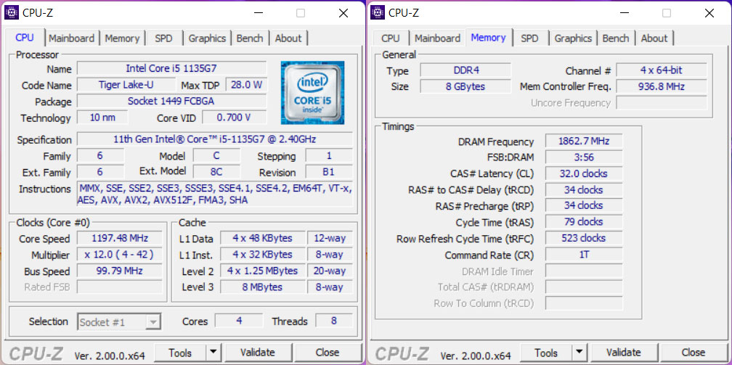Open SPD tab in right window

pyautogui.click(x=529, y=38)
